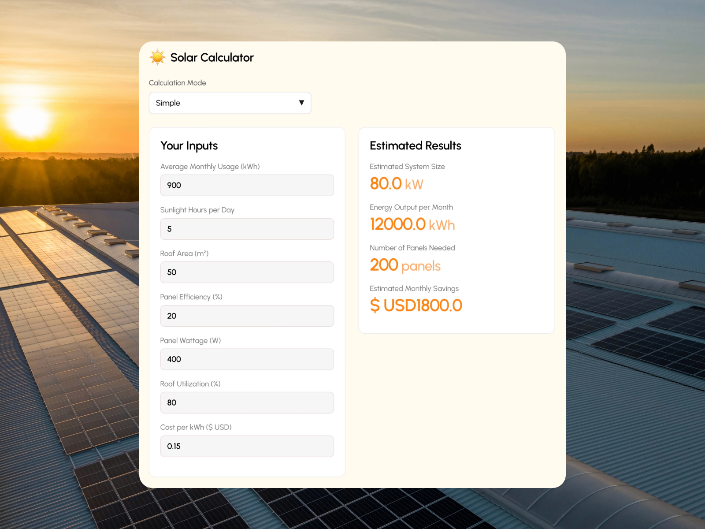This screenshot has height=529, width=705.
Task: Click the 12000.0 kWh energy output value
Action: tap(412, 224)
